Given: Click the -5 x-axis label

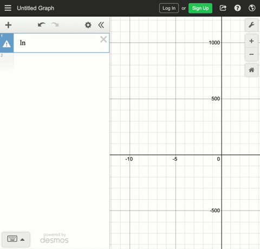Looking at the screenshot, I should point(175,159).
